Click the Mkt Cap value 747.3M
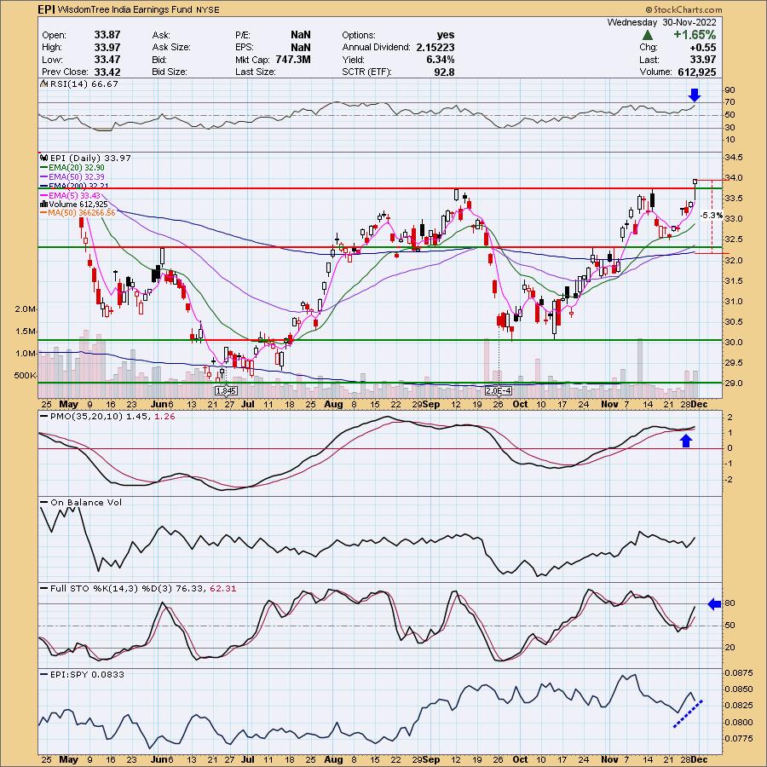 tap(293, 59)
